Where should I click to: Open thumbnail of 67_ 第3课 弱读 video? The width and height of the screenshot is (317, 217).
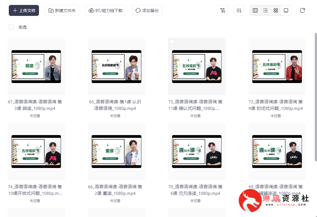[36, 67]
